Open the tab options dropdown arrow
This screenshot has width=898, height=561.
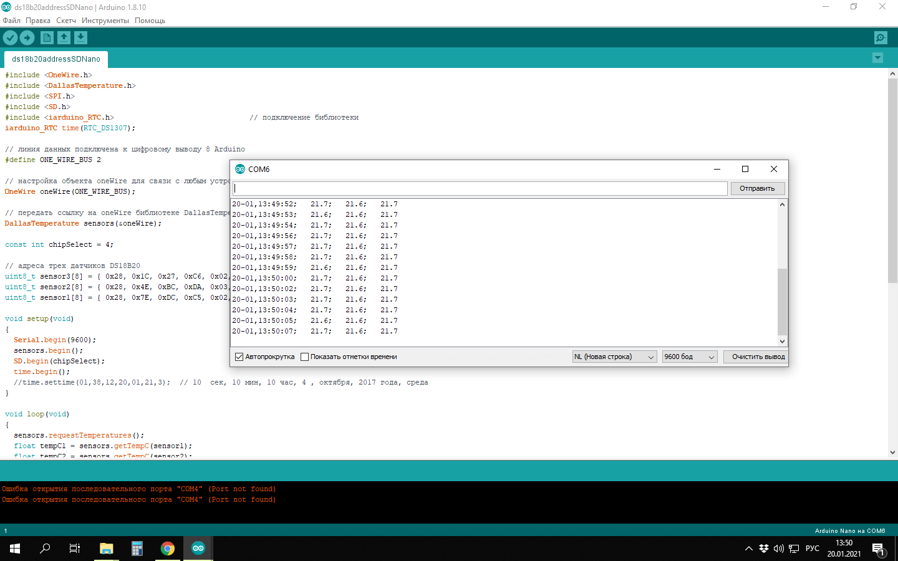[x=877, y=58]
